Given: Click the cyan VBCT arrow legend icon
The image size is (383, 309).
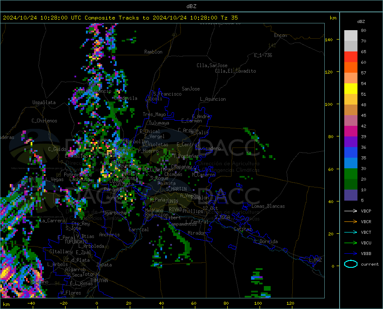Looking at the screenshot, I should (x=351, y=232).
